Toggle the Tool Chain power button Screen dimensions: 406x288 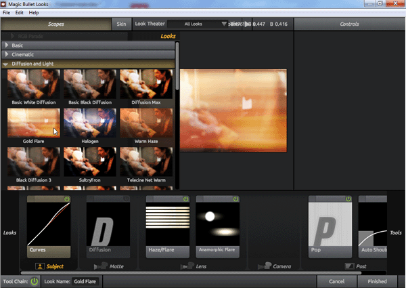35,281
